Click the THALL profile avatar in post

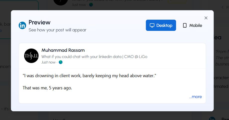pyautogui.click(x=31, y=56)
